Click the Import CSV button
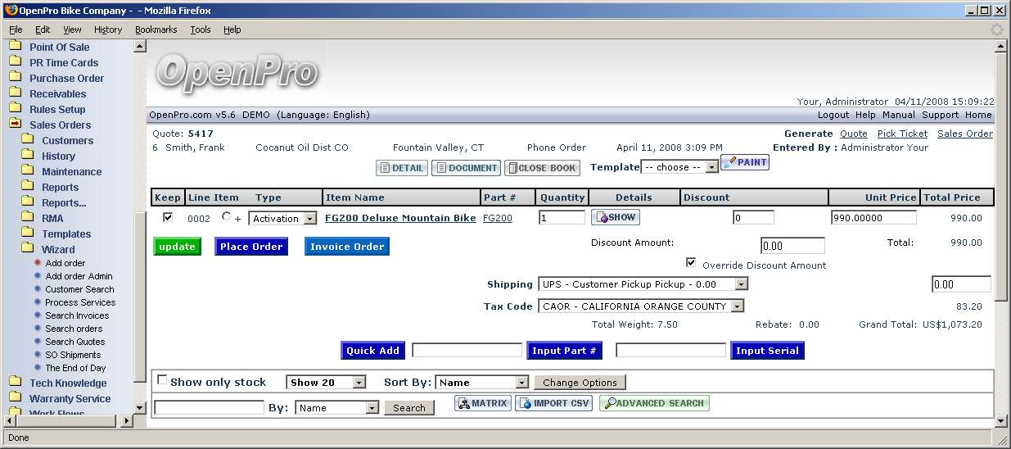Image resolution: width=1011 pixels, height=449 pixels. [x=553, y=403]
